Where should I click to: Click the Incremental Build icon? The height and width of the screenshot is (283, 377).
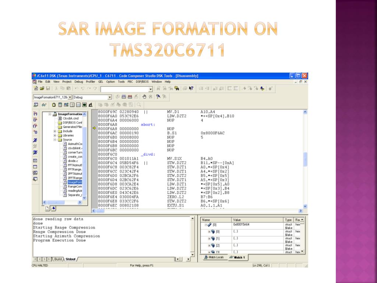pyautogui.click(x=124, y=97)
